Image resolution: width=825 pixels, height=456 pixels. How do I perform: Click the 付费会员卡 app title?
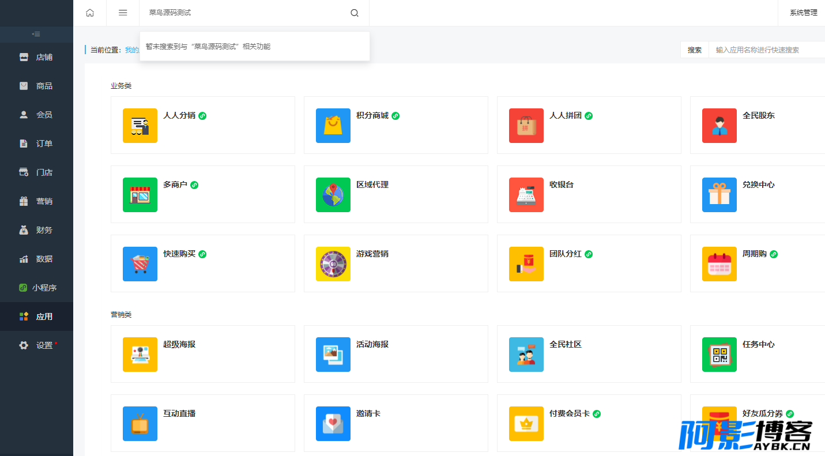click(x=570, y=413)
